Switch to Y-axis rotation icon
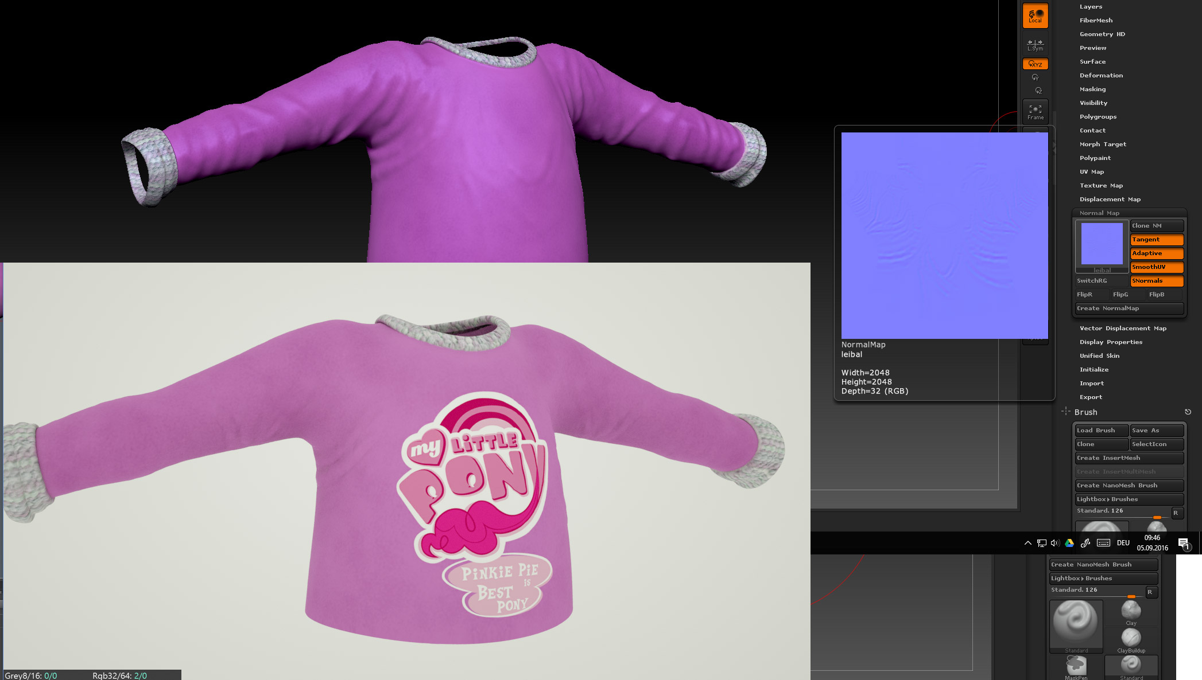This screenshot has width=1202, height=680. tap(1035, 77)
